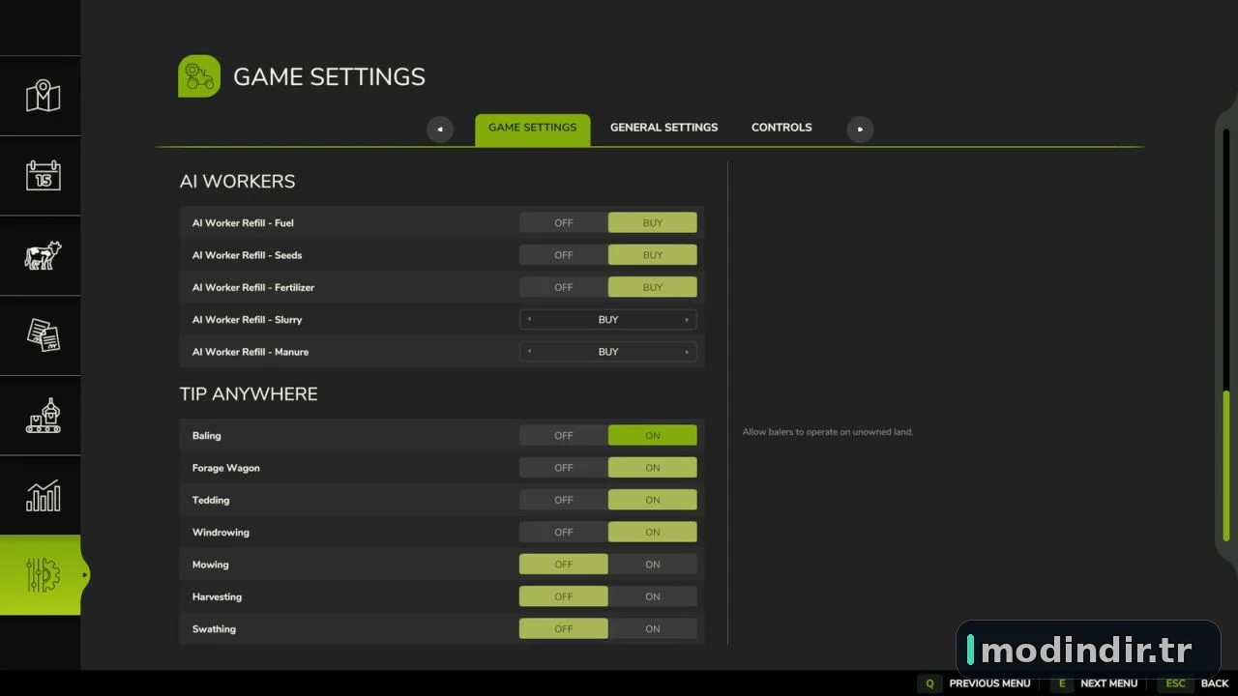
Task: Click left arrow of Manure refill selector
Action: coord(529,352)
